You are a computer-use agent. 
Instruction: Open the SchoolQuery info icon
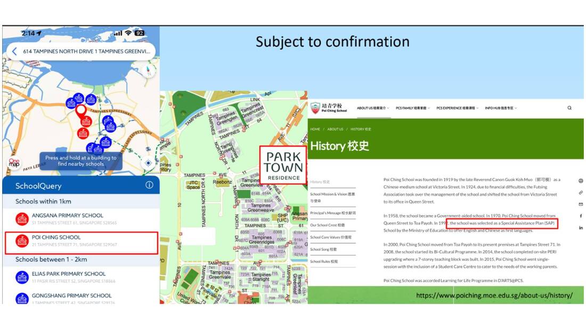point(149,185)
